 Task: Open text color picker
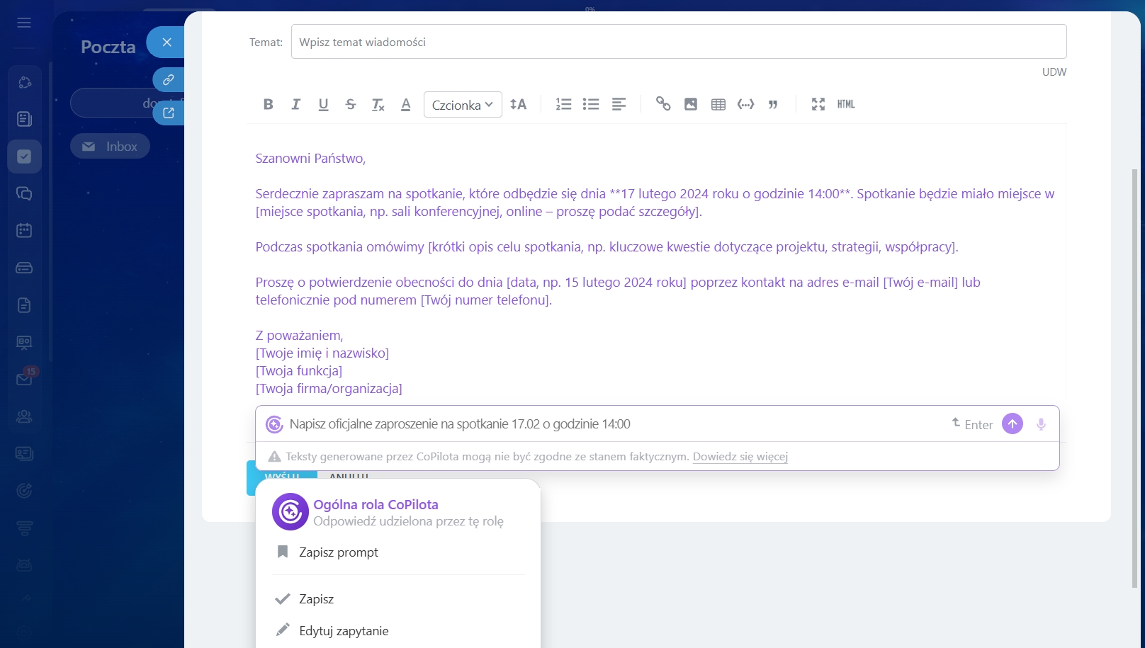click(406, 105)
